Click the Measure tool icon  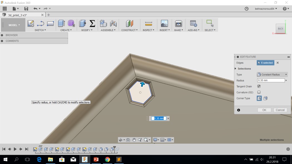[149, 24]
